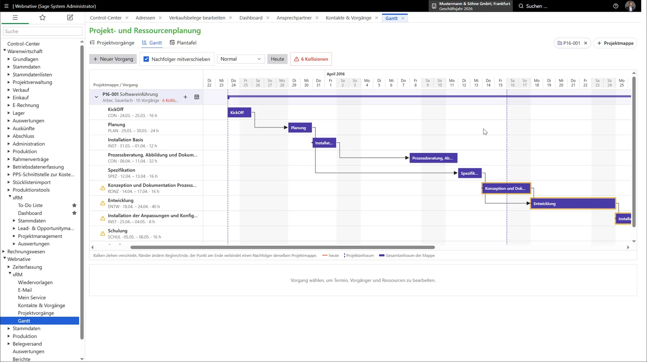Click the company building icon for Mustermann & Söhne

tap(434, 6)
